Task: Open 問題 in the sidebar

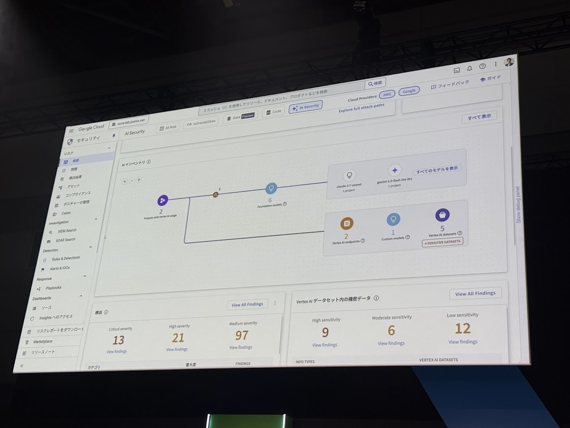Action: [74, 169]
